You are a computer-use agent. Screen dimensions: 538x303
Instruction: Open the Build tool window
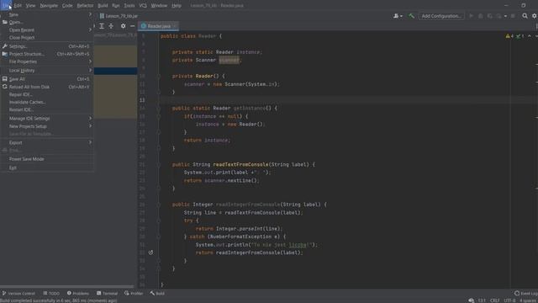point(157,294)
